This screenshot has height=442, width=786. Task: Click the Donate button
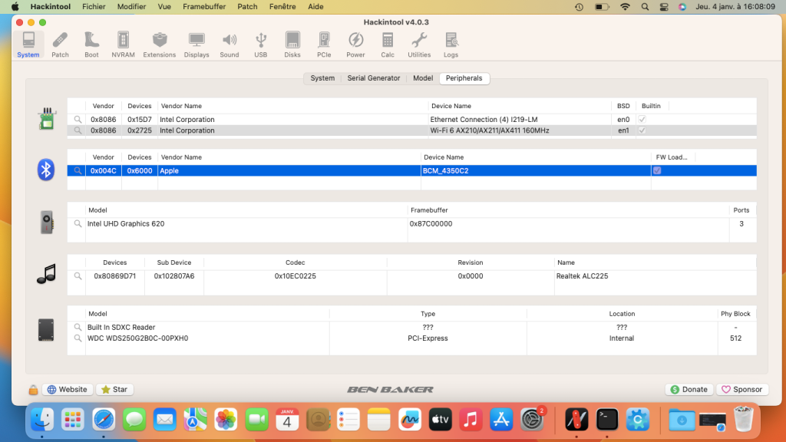point(689,389)
